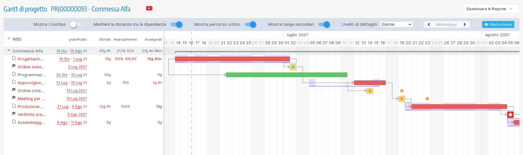
Task: Open the Progettazio... task link
Action: pyautogui.click(x=30, y=59)
